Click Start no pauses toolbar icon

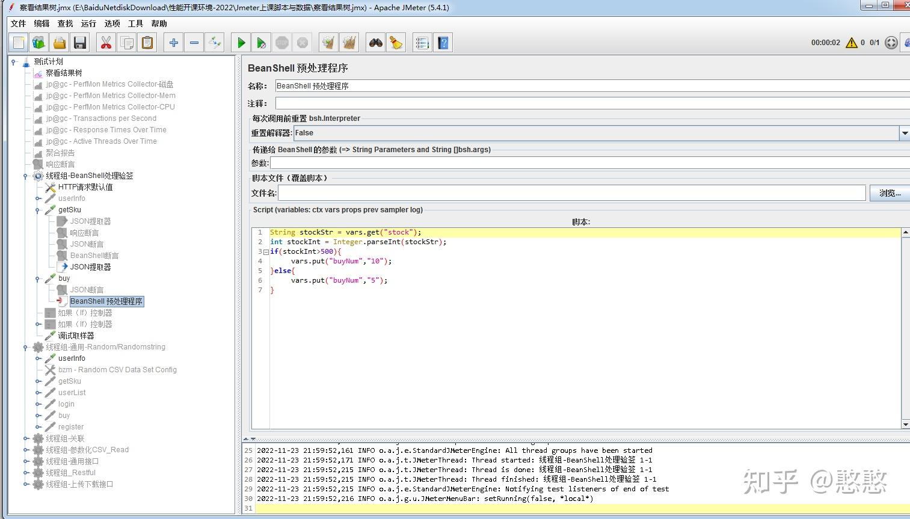[x=261, y=43]
